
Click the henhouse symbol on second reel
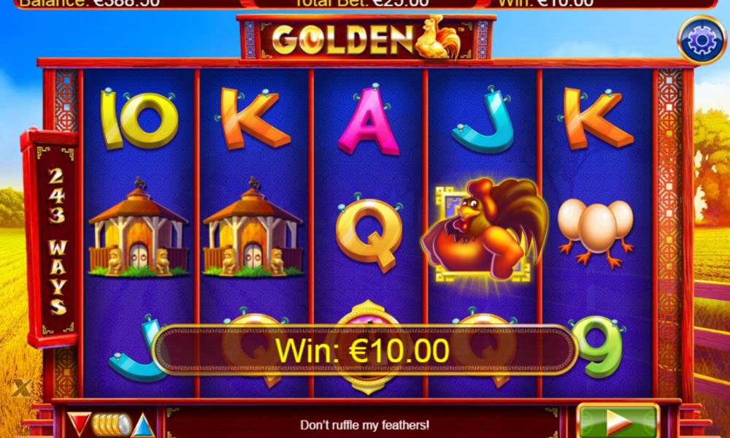(253, 228)
